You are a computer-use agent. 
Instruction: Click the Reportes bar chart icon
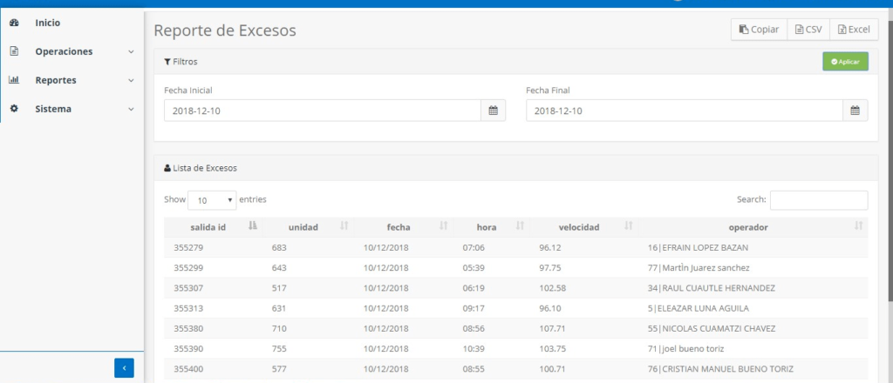[x=14, y=80]
